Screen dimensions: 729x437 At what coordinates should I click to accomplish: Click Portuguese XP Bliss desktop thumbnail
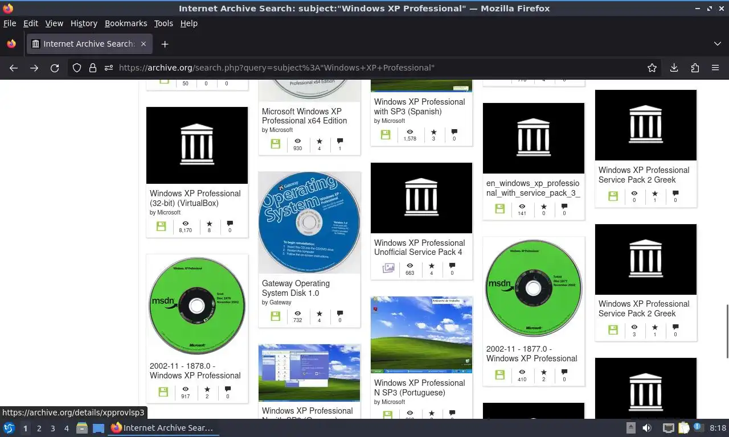(421, 335)
